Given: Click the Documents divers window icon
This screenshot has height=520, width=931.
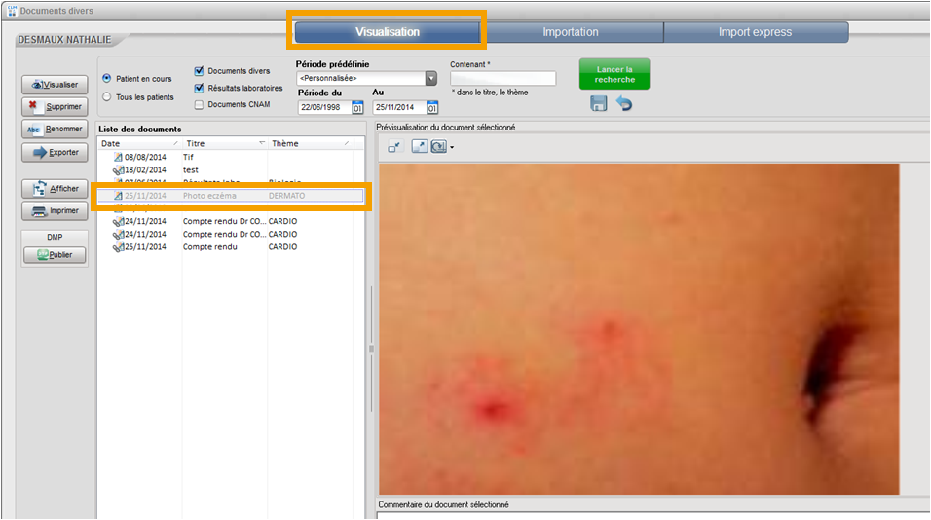Looking at the screenshot, I should pyautogui.click(x=12, y=10).
